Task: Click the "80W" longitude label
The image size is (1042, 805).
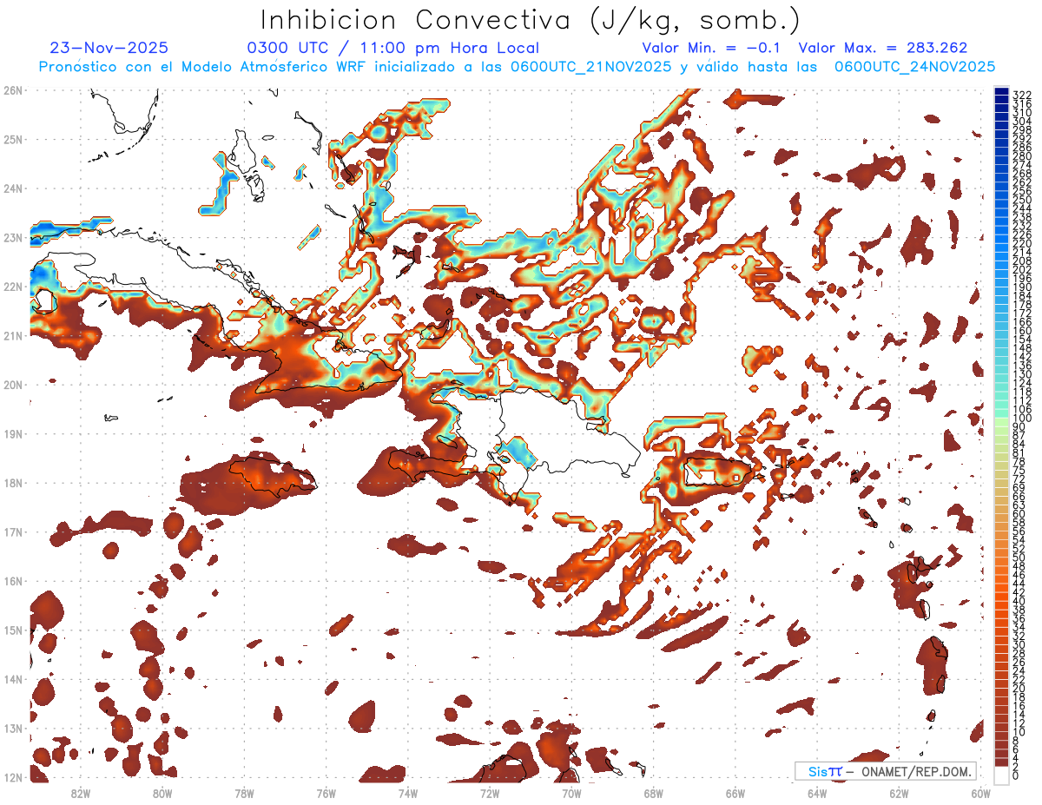Action: pyautogui.click(x=162, y=793)
